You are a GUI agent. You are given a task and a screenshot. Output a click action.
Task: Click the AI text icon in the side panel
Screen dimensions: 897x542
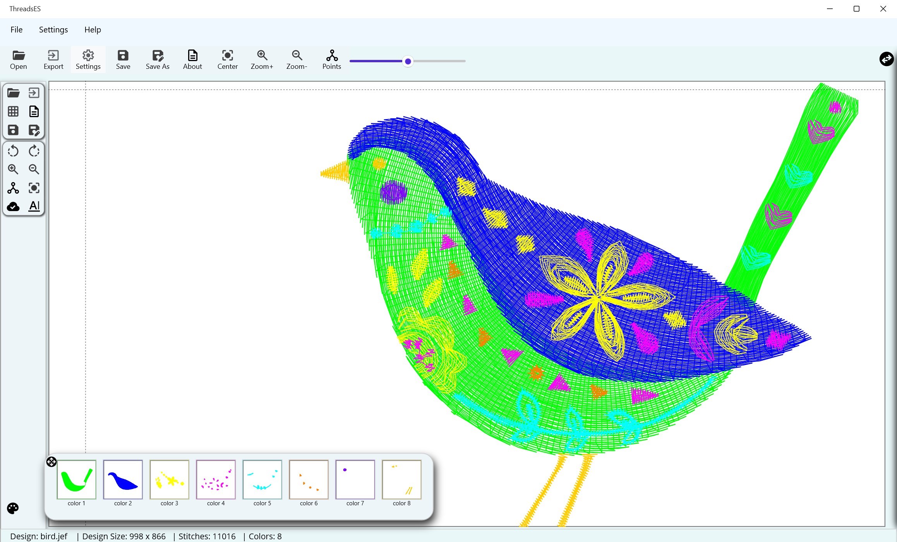click(34, 206)
